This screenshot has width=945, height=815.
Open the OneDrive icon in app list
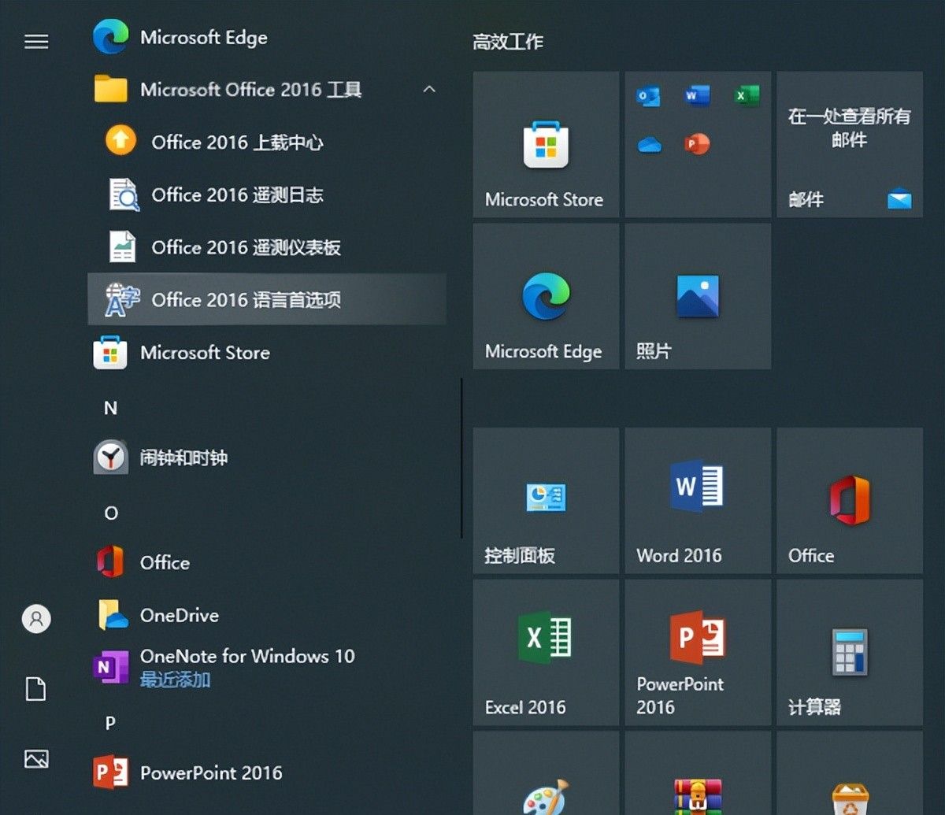tap(113, 615)
